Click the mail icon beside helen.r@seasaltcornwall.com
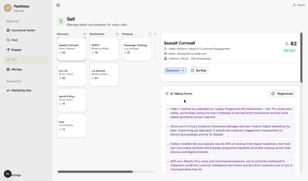308x181 pixels. click(x=165, y=54)
